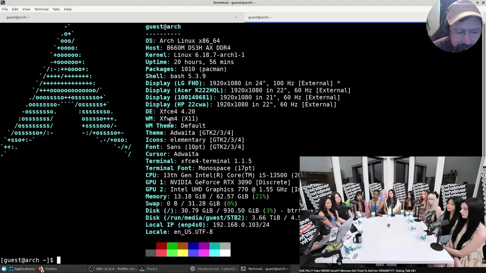Click the 'Memory: 13.18 GiB / 62.57 GiB' line

[x=207, y=196]
